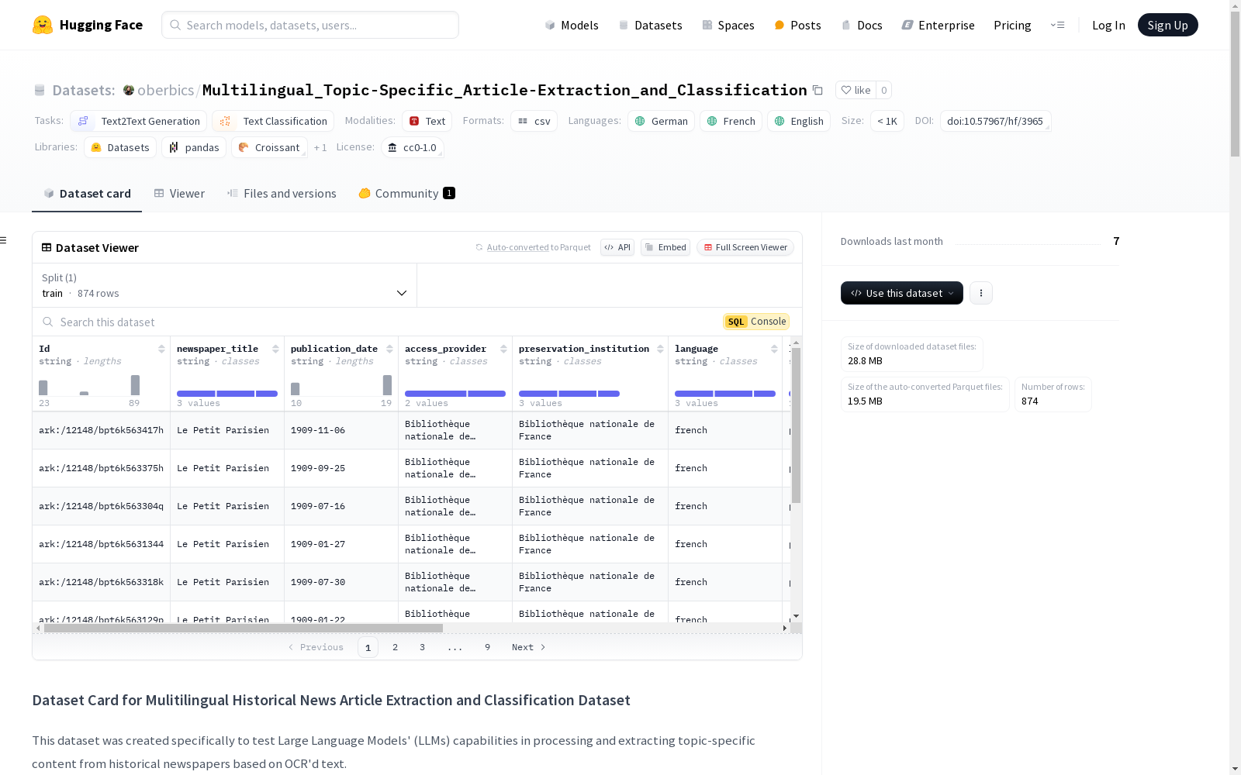Click the cell ark:/12148/bpt6k563417h
The height and width of the screenshot is (775, 1241).
tap(101, 430)
